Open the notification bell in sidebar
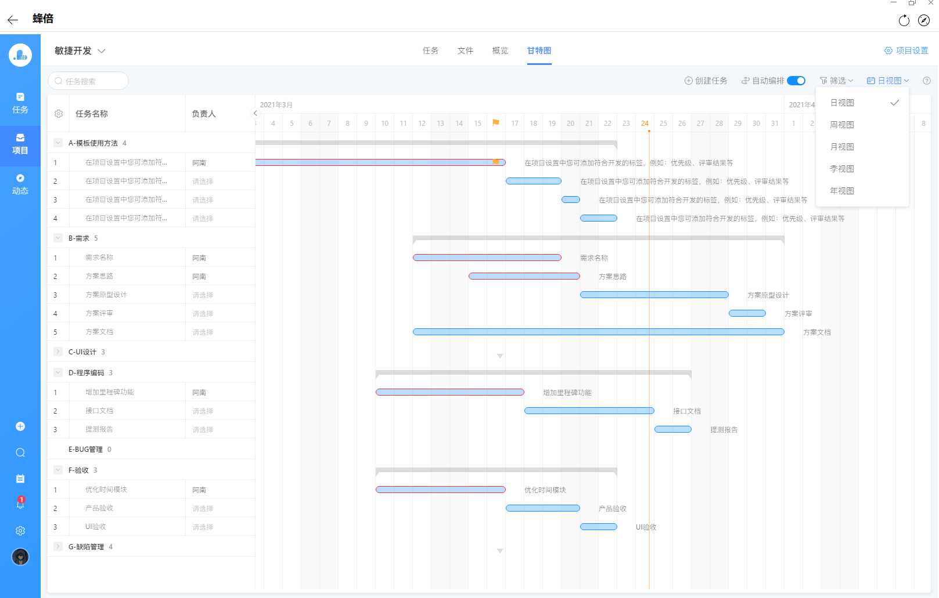This screenshot has width=939, height=598. pos(20,503)
